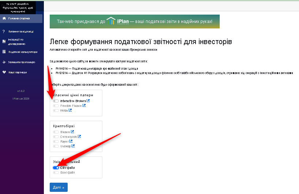The image size is (299, 194).
Task: Open Binance external link icon
Action: [72, 132]
